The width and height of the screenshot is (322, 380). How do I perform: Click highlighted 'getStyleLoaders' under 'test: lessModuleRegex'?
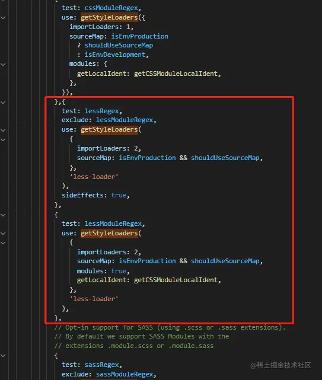pyautogui.click(x=109, y=233)
